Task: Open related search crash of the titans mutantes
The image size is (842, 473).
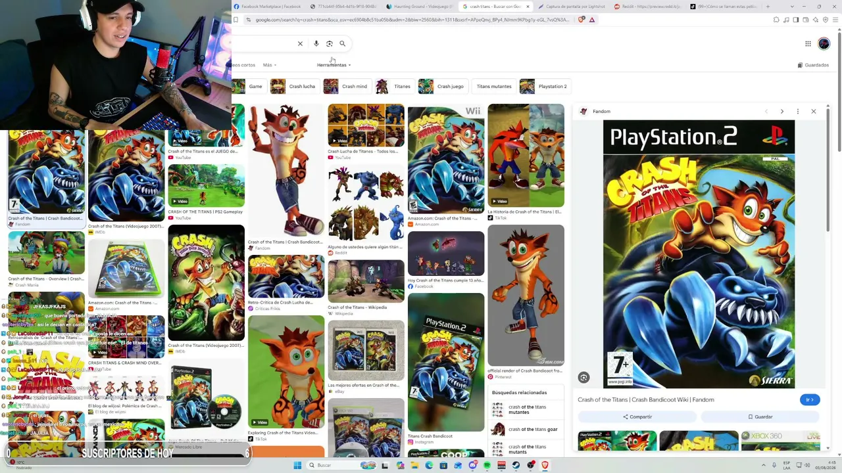Action: pyautogui.click(x=526, y=410)
